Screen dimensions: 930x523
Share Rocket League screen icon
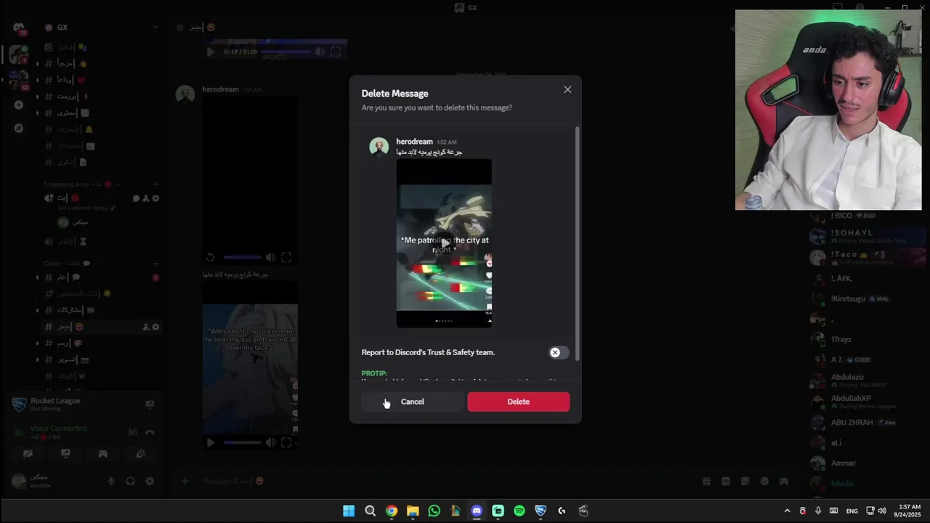pos(150,404)
